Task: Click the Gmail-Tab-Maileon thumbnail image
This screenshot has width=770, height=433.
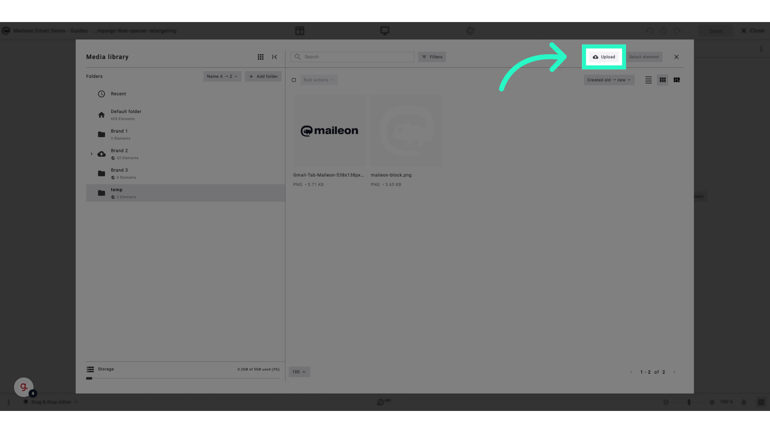Action: pyautogui.click(x=329, y=131)
